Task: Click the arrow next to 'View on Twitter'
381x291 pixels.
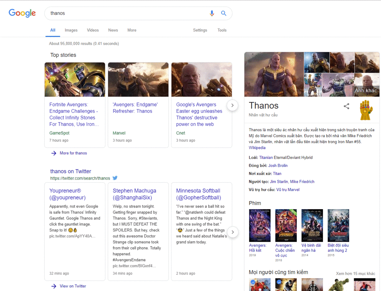Action: coord(54,286)
